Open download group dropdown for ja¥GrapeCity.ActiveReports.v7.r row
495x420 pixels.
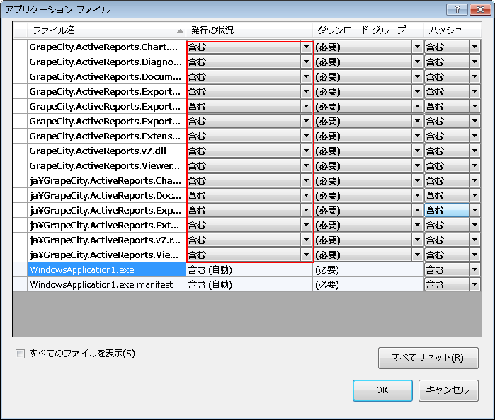pyautogui.click(x=417, y=240)
